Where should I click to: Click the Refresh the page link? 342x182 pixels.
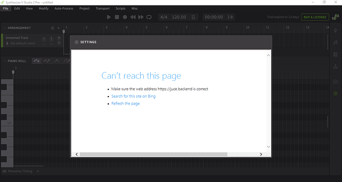(125, 104)
